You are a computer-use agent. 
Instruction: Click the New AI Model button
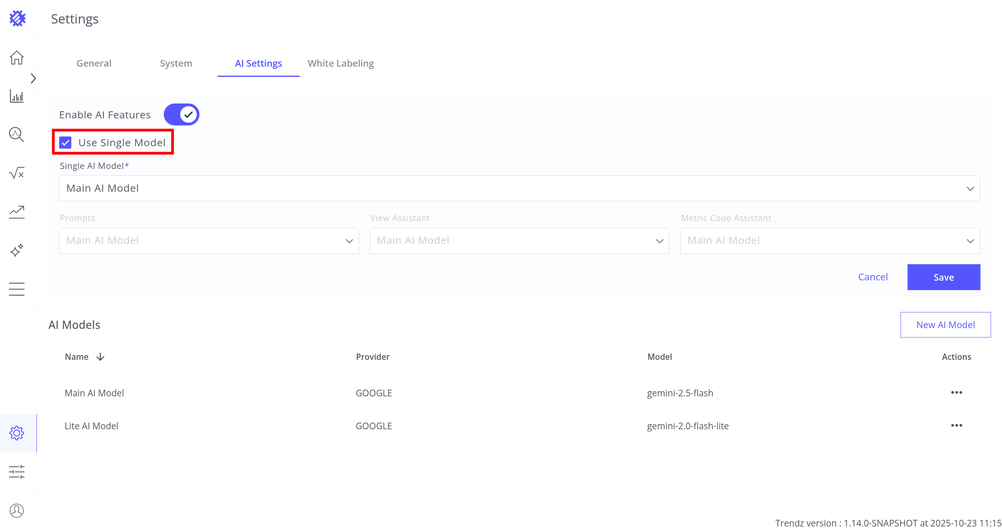point(945,325)
